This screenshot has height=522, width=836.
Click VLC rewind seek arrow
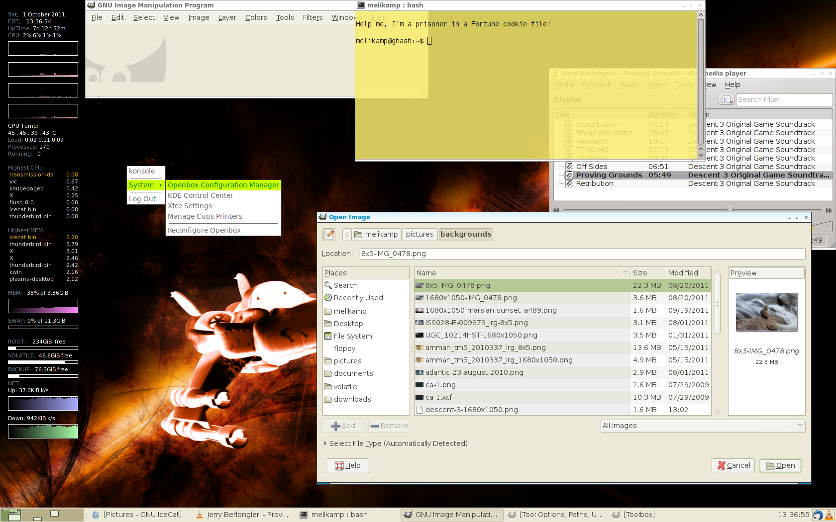(x=556, y=210)
